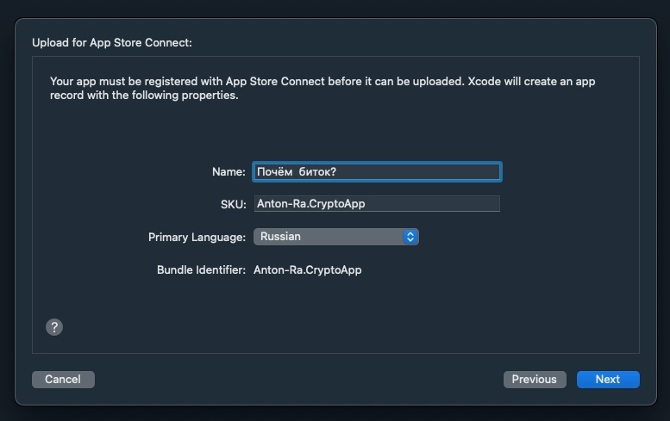Click the Bundle Identifier value Anton-Ra.CryptoApp
Viewport: 670px width, 421px height.
click(x=308, y=270)
